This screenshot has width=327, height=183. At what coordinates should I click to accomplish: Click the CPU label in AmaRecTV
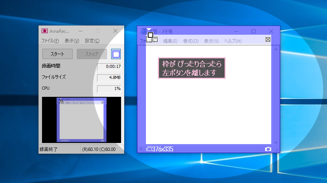point(45,88)
